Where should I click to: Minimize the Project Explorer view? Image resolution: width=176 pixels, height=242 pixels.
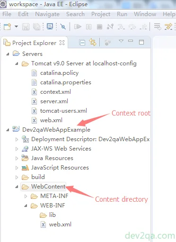click(x=131, y=41)
